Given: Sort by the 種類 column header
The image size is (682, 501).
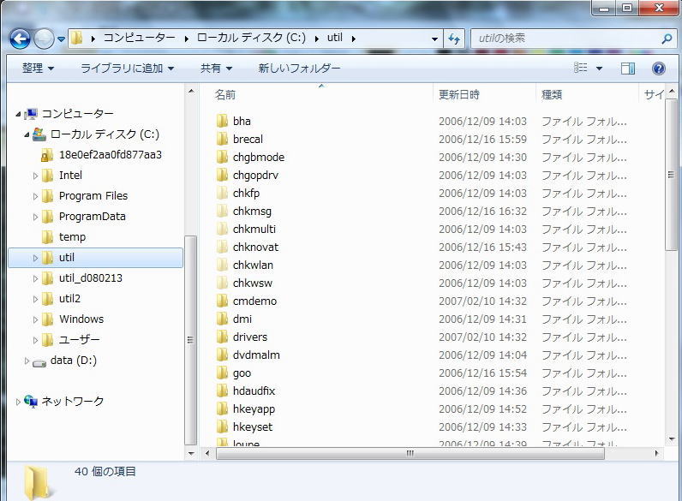Looking at the screenshot, I should tap(552, 94).
